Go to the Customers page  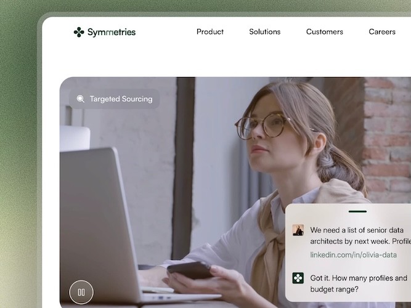pos(325,31)
